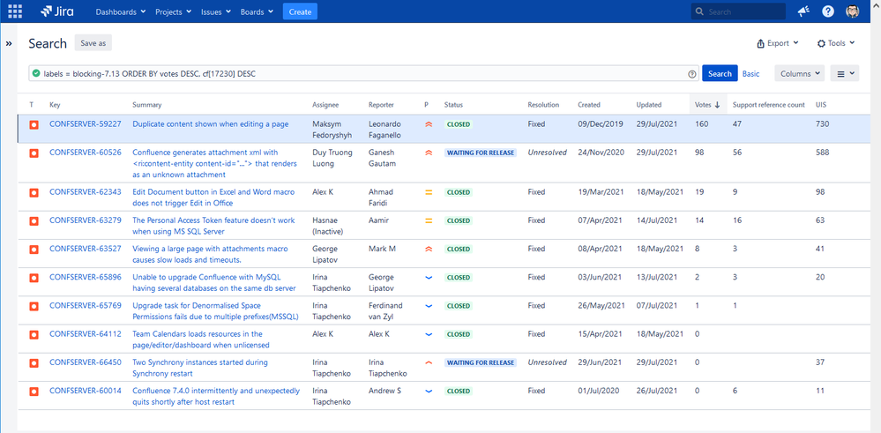The height and width of the screenshot is (433, 881).
Task: Open 'Duplicate content shown when editing a page'
Action: coord(211,124)
